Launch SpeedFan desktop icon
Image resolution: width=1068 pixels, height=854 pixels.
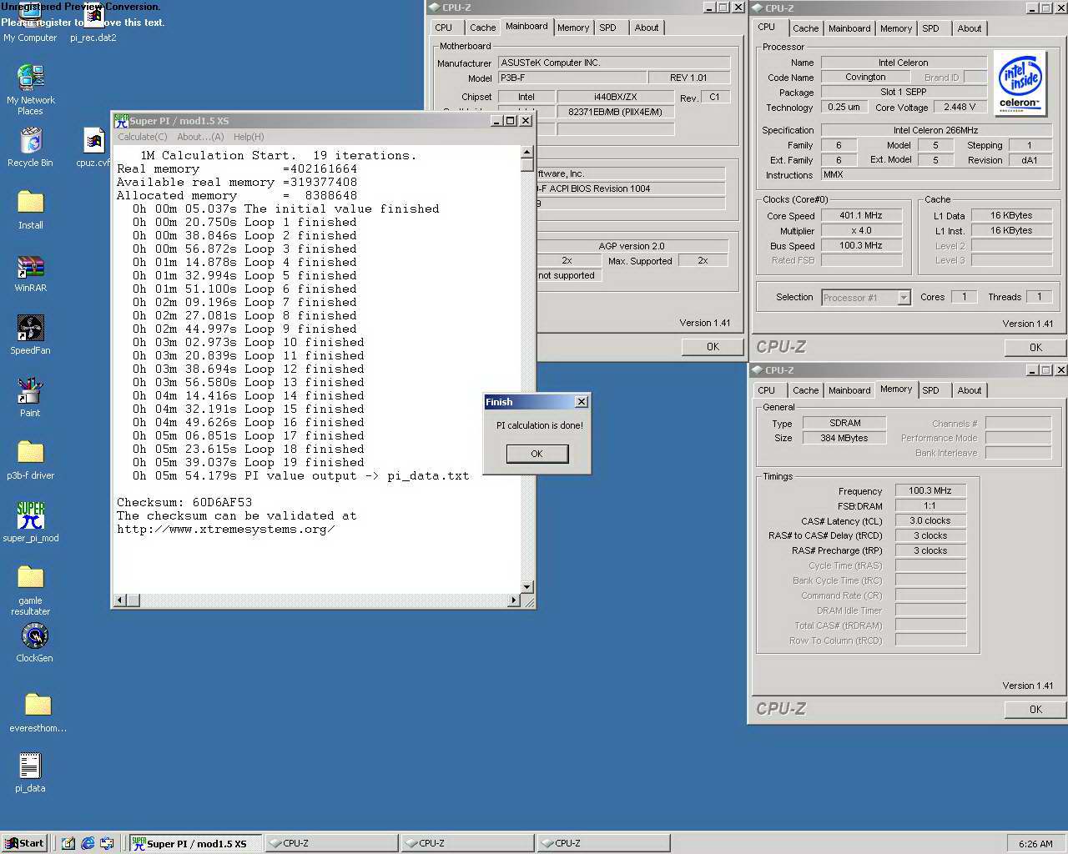(x=31, y=334)
